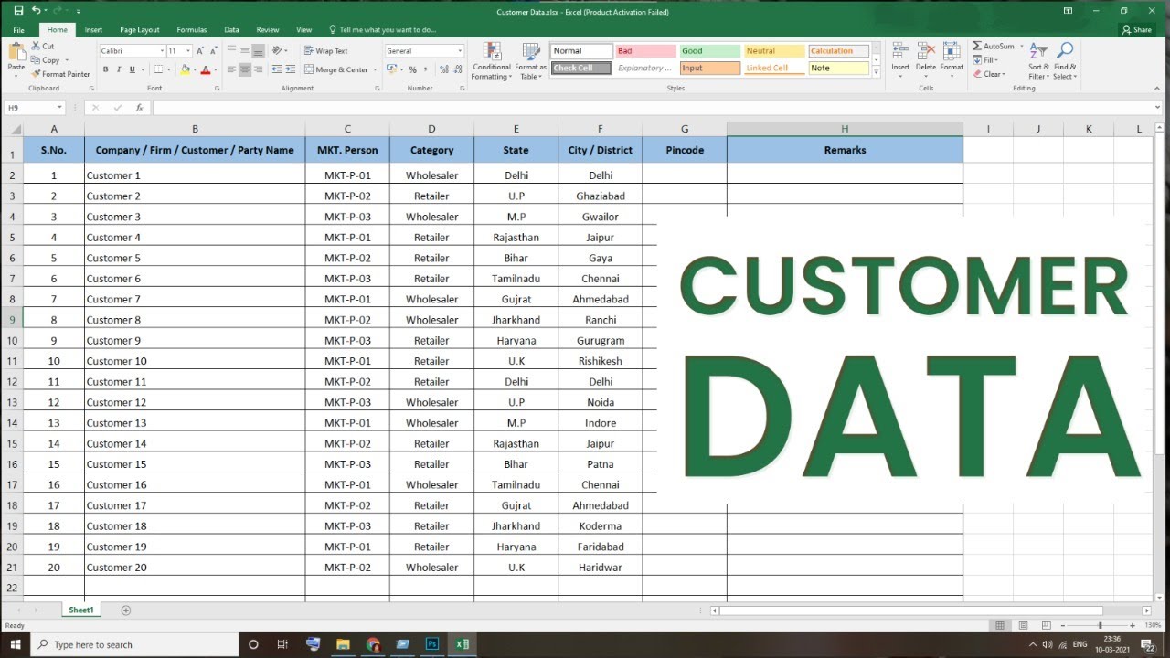The height and width of the screenshot is (658, 1170).
Task: Toggle align text left
Action: pyautogui.click(x=231, y=69)
